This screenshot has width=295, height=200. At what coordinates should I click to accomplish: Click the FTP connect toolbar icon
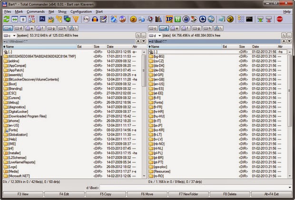point(31,19)
